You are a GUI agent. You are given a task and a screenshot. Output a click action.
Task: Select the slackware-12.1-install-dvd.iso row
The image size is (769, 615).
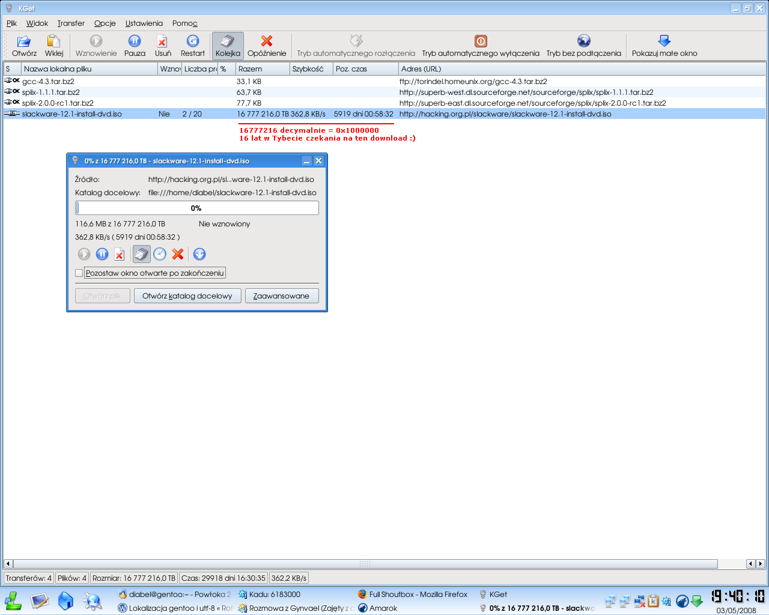pos(384,114)
